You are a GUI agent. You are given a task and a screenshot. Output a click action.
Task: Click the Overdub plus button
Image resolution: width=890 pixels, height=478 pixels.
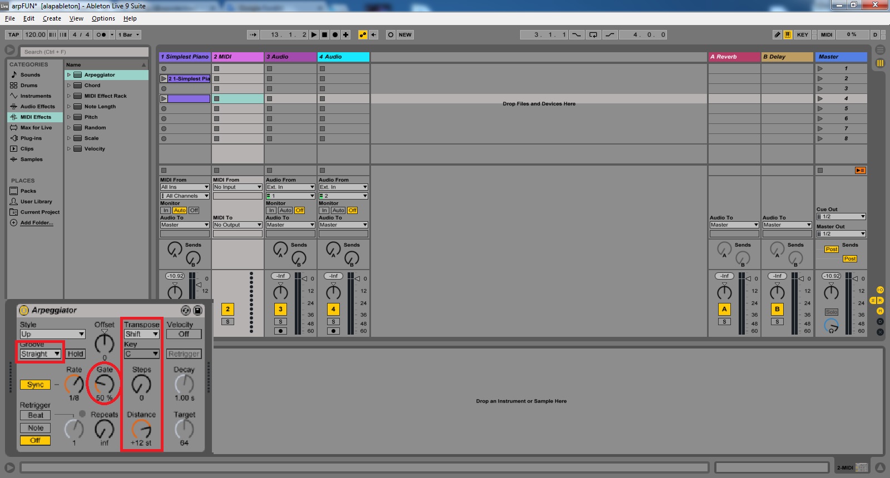pyautogui.click(x=346, y=34)
